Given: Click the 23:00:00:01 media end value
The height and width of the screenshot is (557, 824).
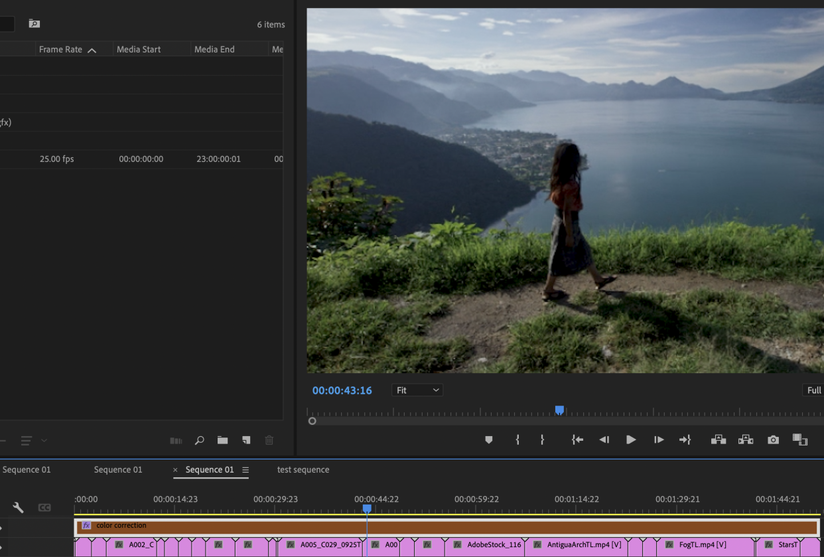Looking at the screenshot, I should (218, 159).
